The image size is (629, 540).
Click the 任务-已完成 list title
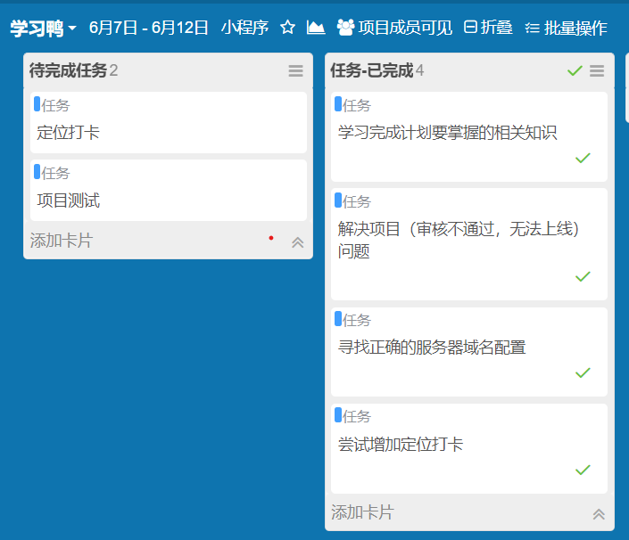point(372,70)
